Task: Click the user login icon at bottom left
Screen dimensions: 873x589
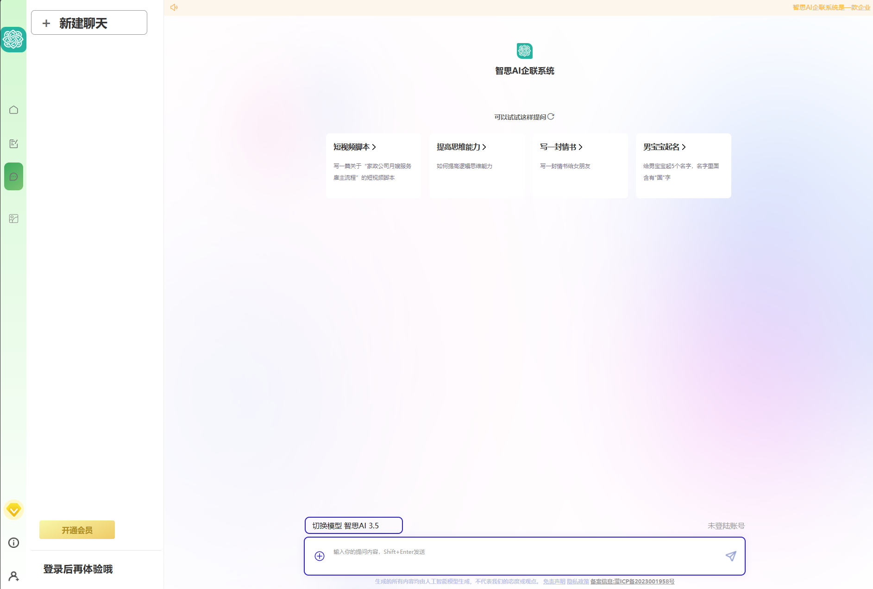Action: (x=13, y=576)
